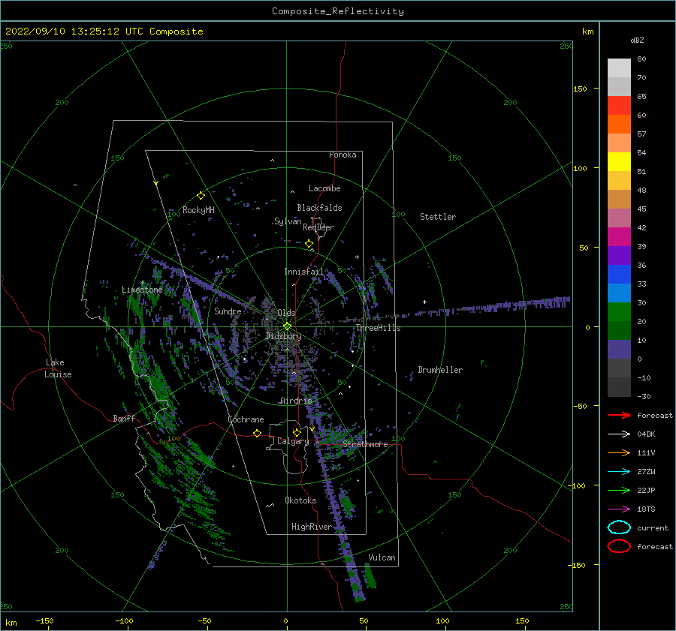Click the HighRiver label
Viewport: 676px width, 631px height.
point(311,527)
